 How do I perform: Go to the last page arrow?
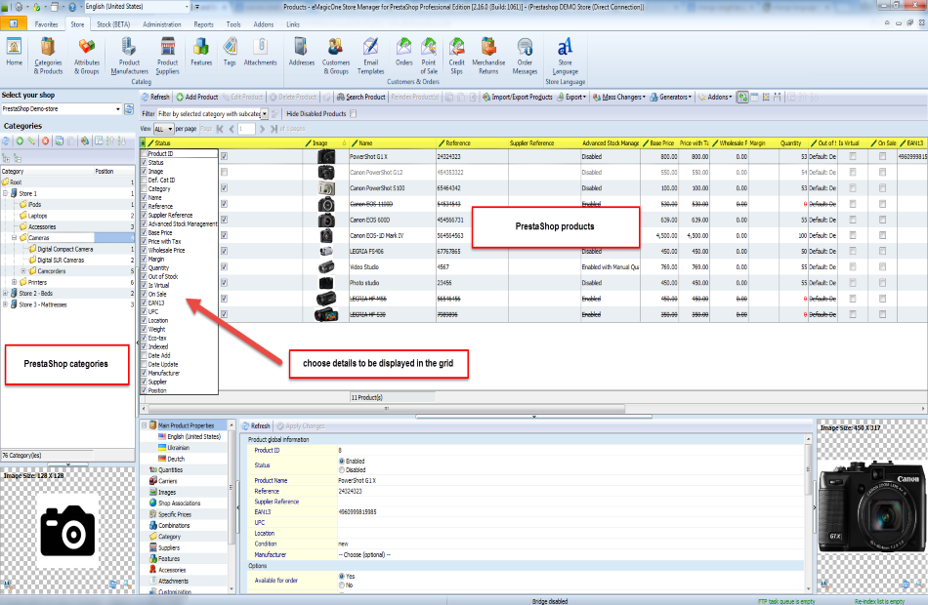274,129
